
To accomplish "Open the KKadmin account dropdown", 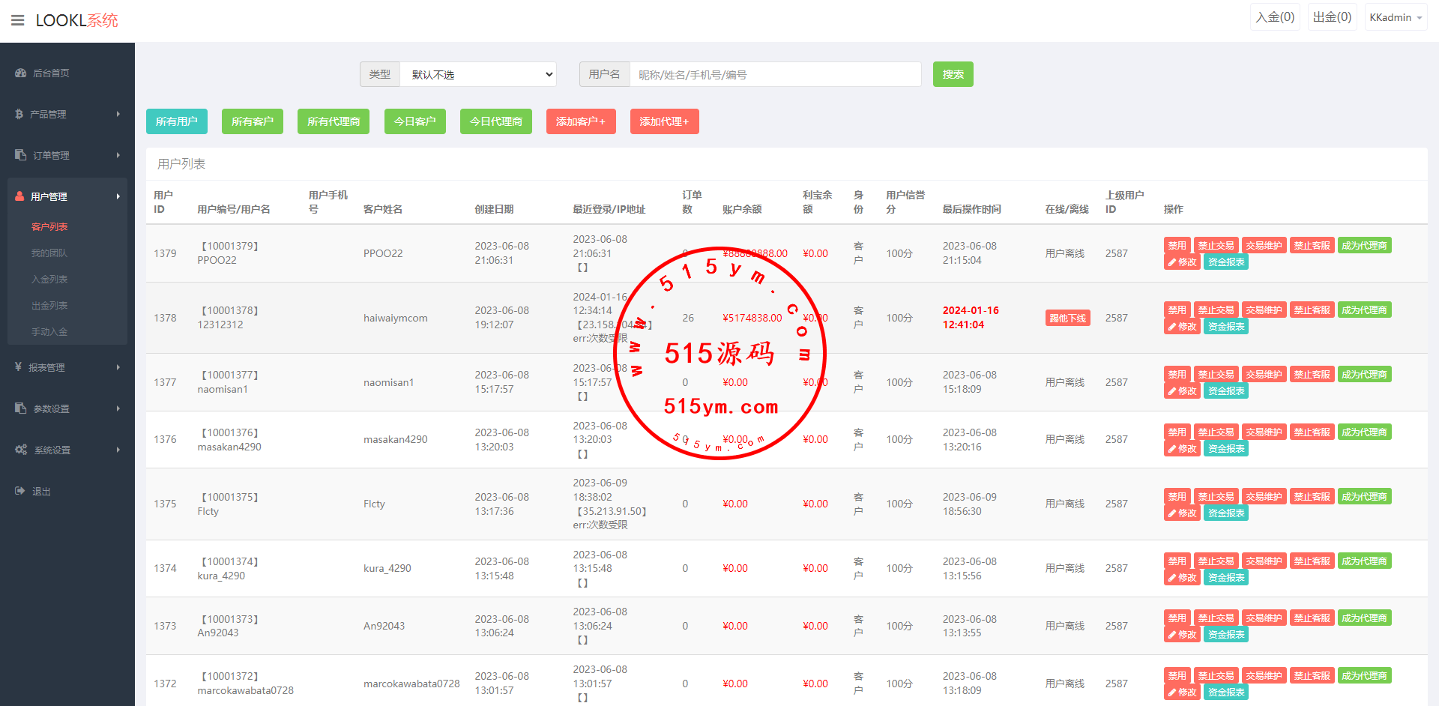I will click(x=1395, y=17).
